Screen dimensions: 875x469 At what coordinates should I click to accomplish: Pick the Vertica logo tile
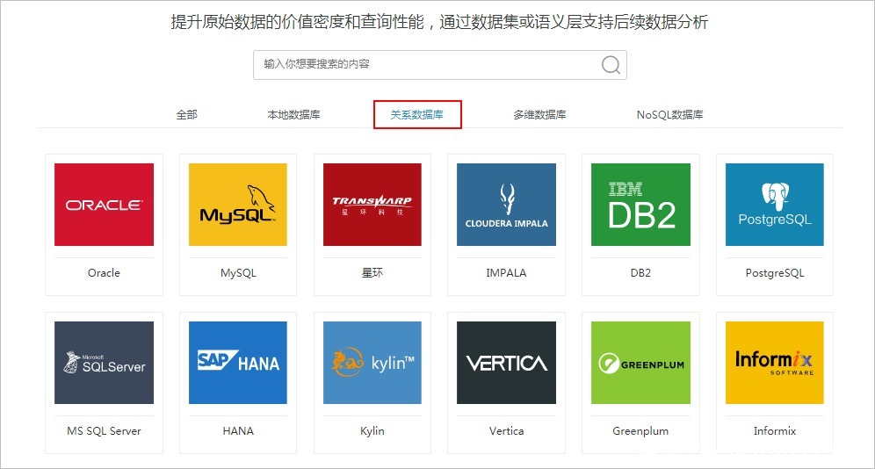coord(506,363)
